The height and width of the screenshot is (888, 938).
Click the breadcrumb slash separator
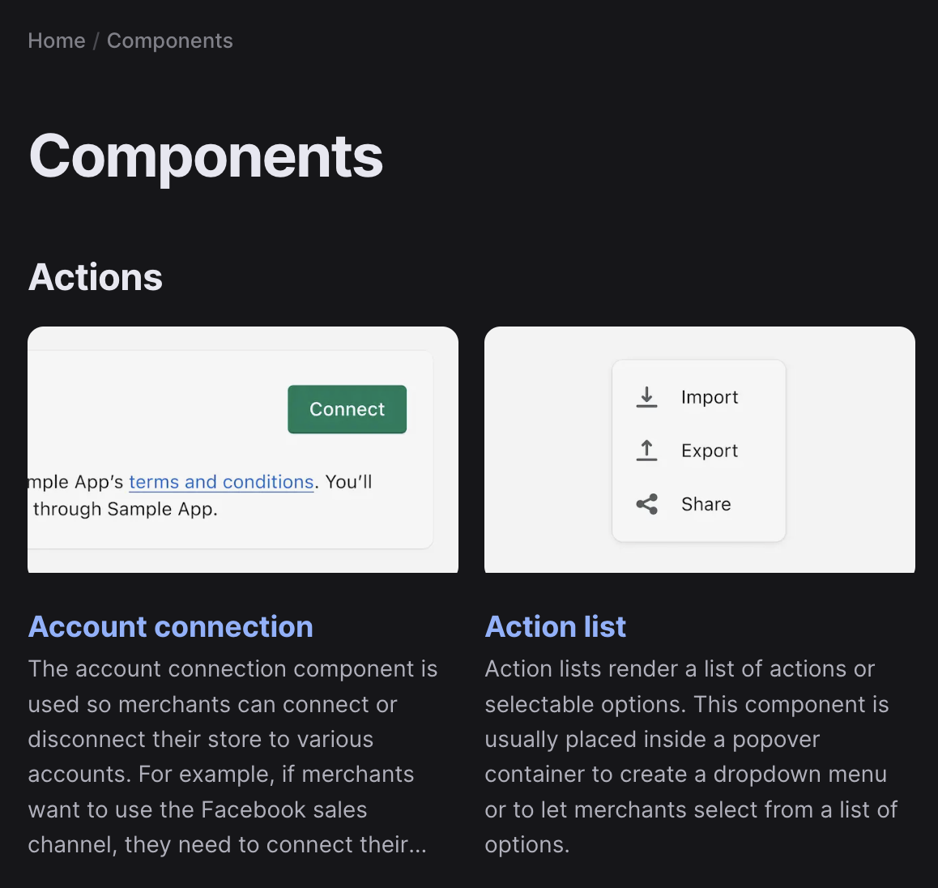(x=96, y=41)
